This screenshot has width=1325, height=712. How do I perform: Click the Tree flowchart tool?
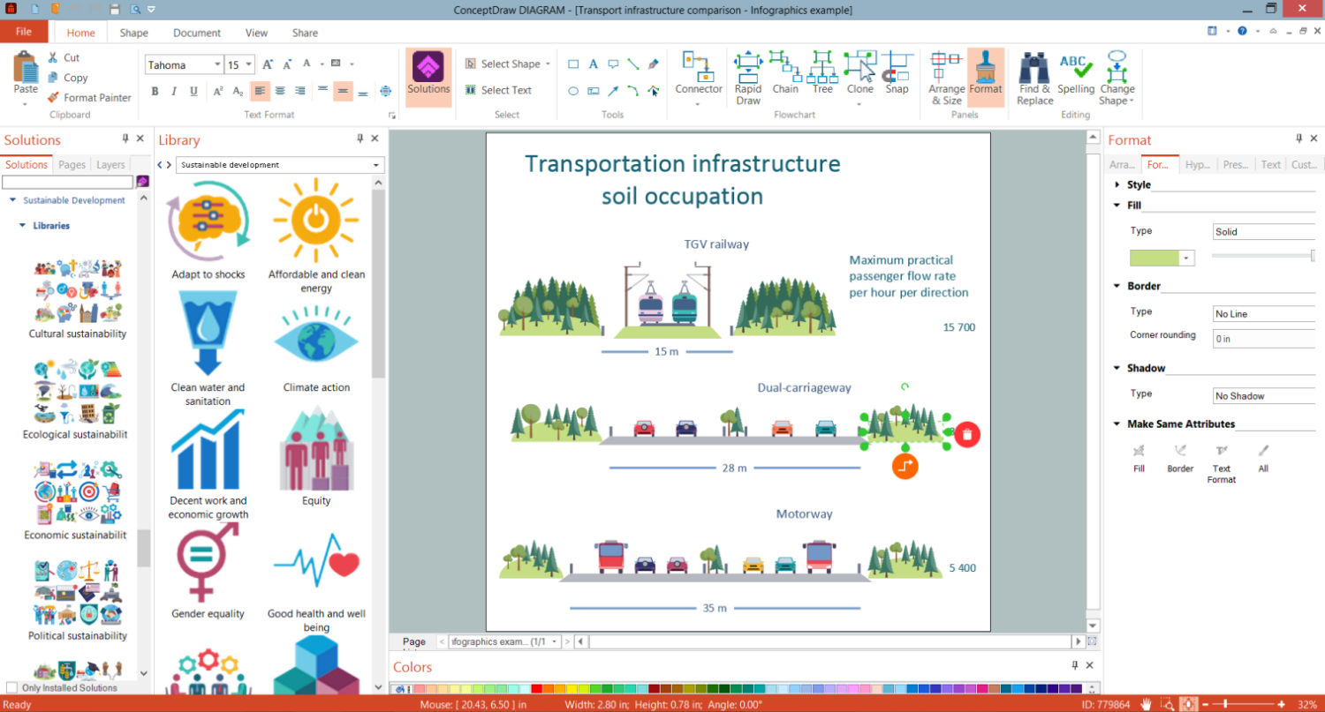coord(822,73)
